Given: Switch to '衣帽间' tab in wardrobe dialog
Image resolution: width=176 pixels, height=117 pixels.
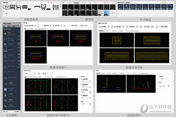Looking at the screenshot, I should [121, 31].
